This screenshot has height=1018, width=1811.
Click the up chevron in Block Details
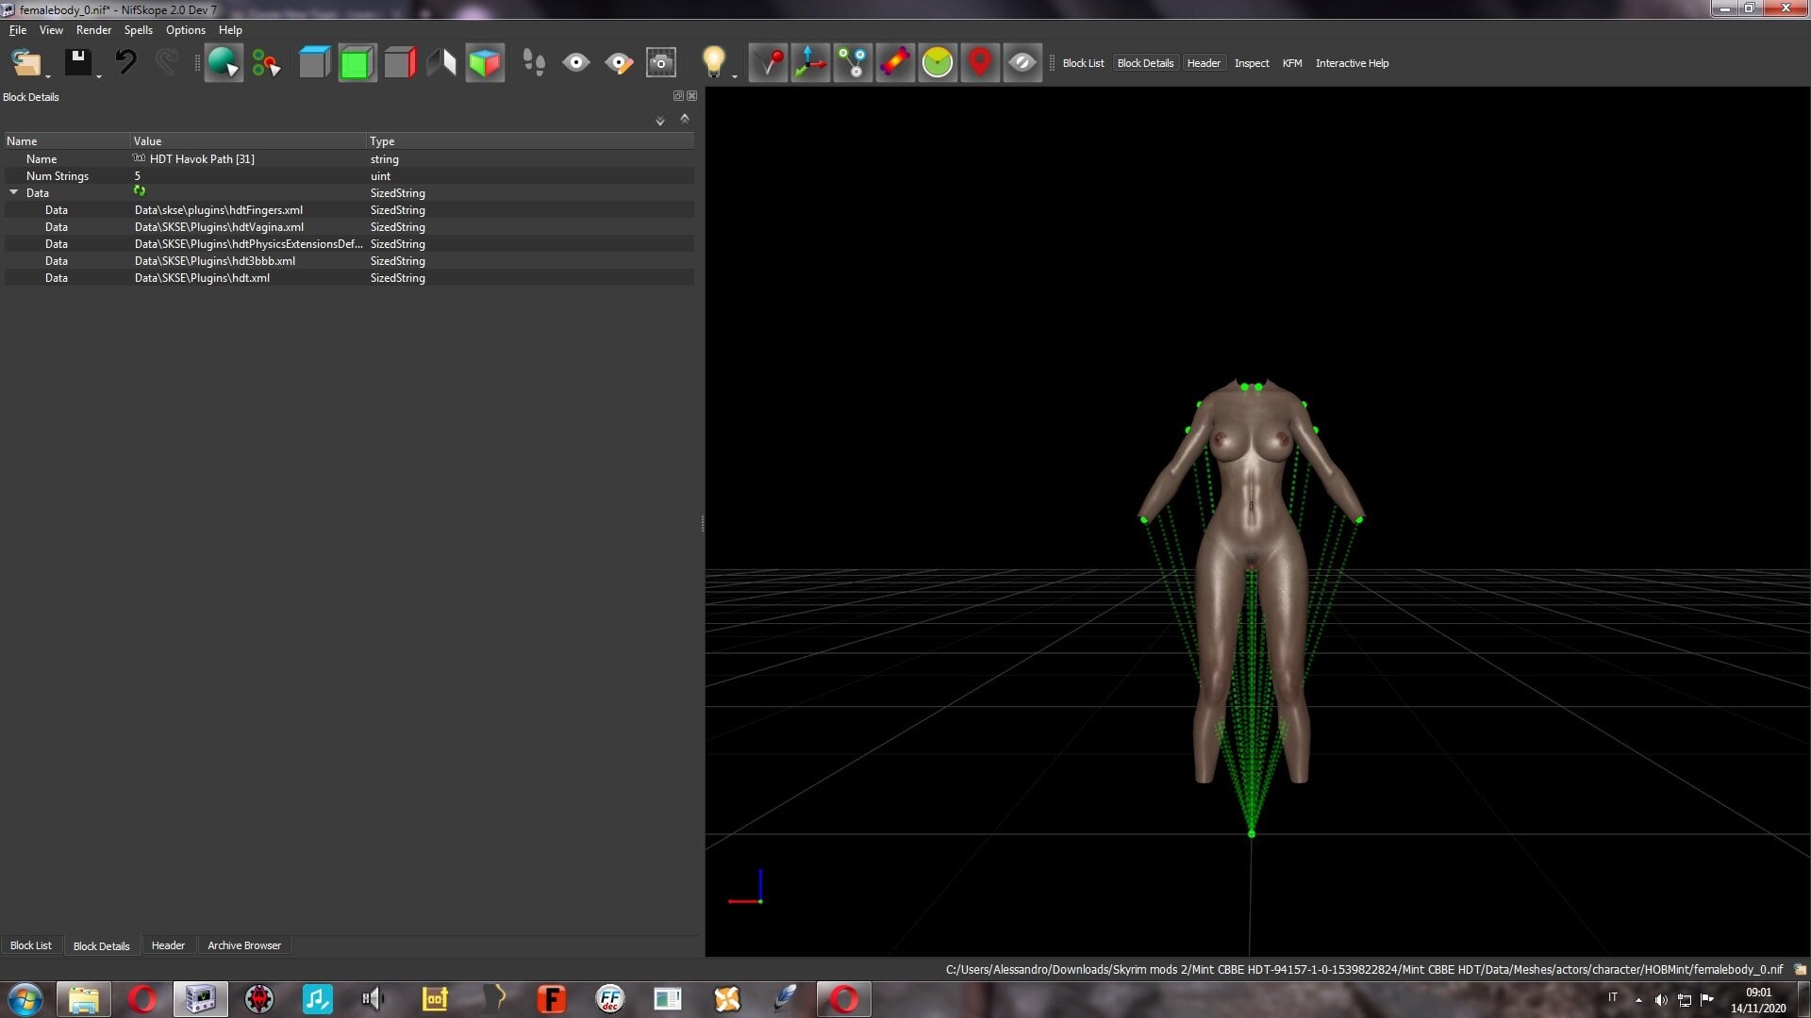[x=685, y=119]
